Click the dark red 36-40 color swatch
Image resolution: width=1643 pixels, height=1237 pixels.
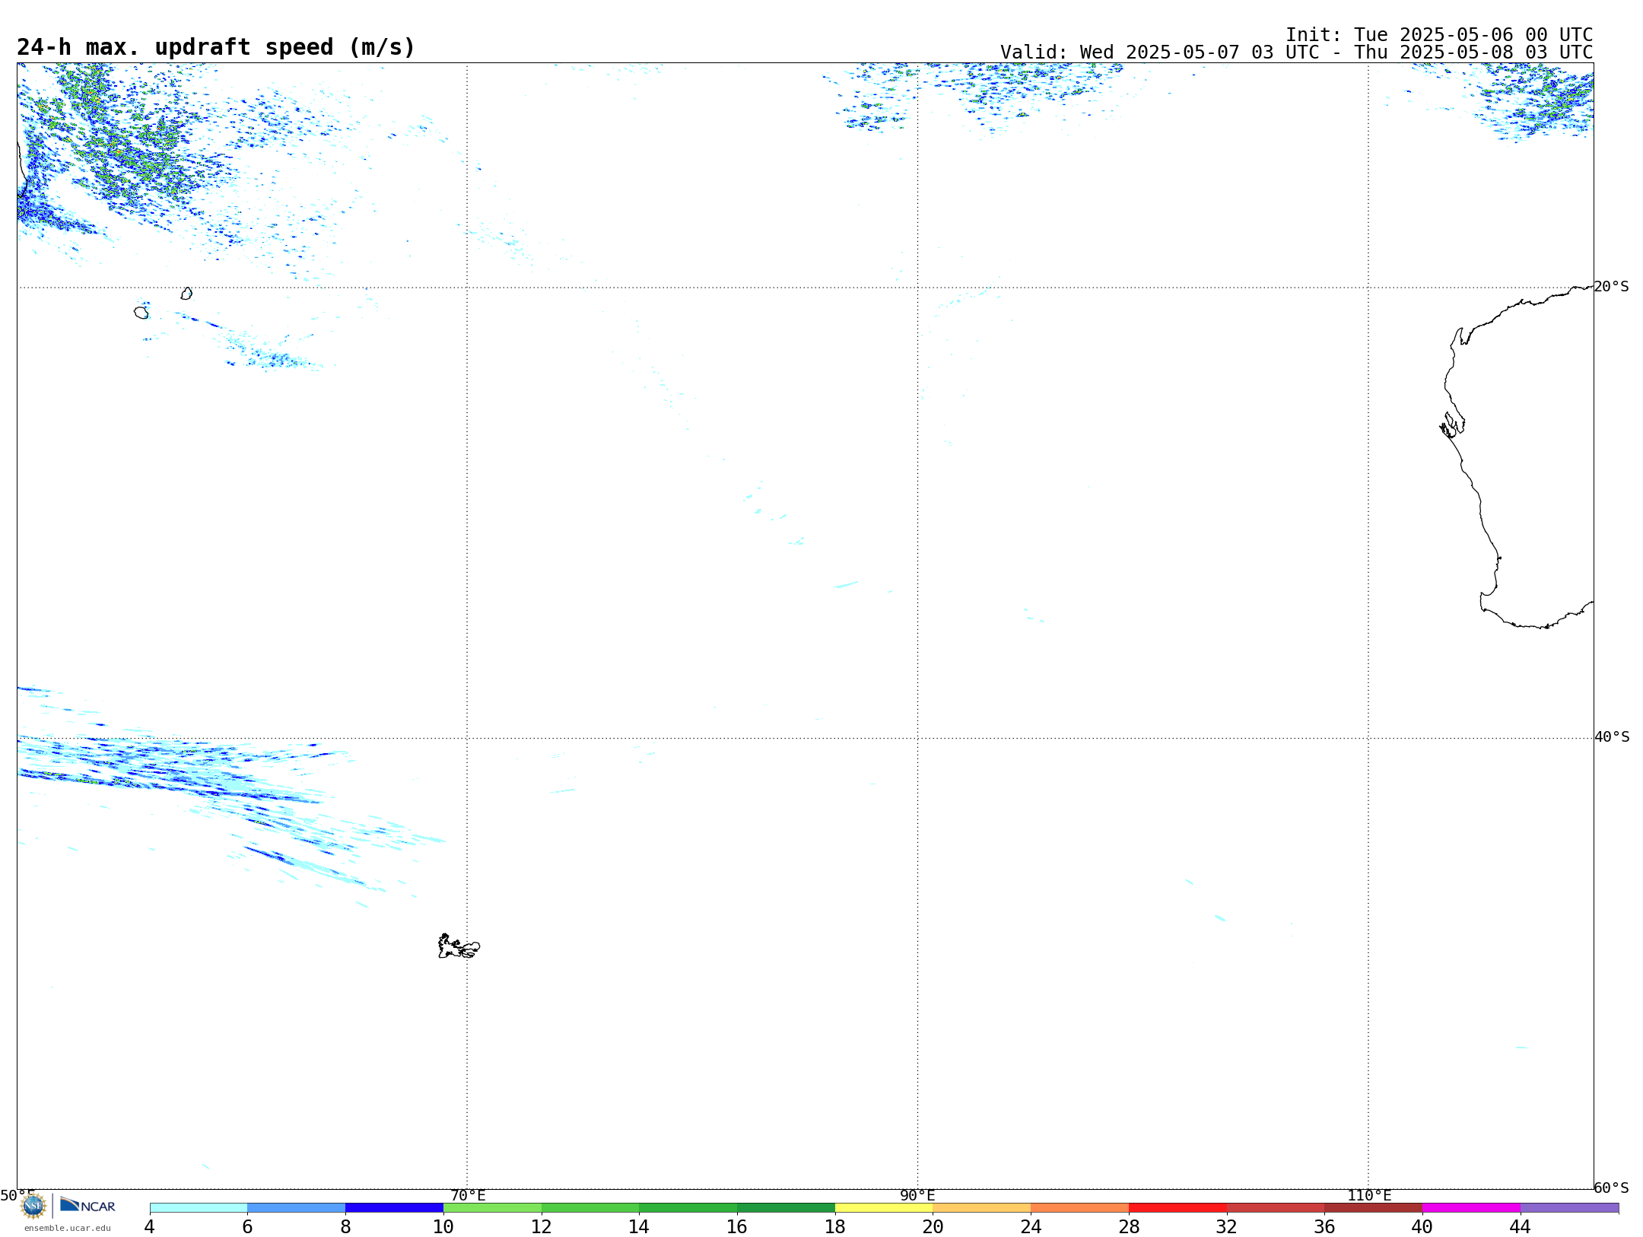pyautogui.click(x=1373, y=1208)
